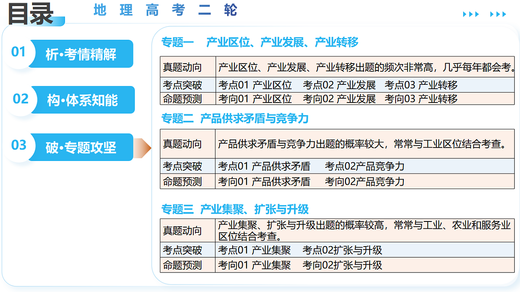Click 真题动向 cell in 专题二 table
Image resolution: width=520 pixels, height=292 pixels.
click(x=188, y=144)
